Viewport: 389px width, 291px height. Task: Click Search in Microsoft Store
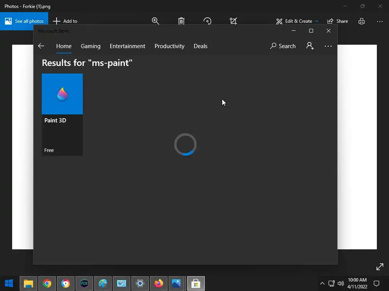click(283, 46)
